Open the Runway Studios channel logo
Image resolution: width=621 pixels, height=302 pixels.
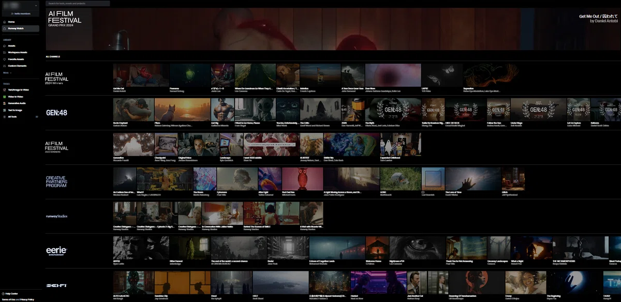tap(56, 216)
